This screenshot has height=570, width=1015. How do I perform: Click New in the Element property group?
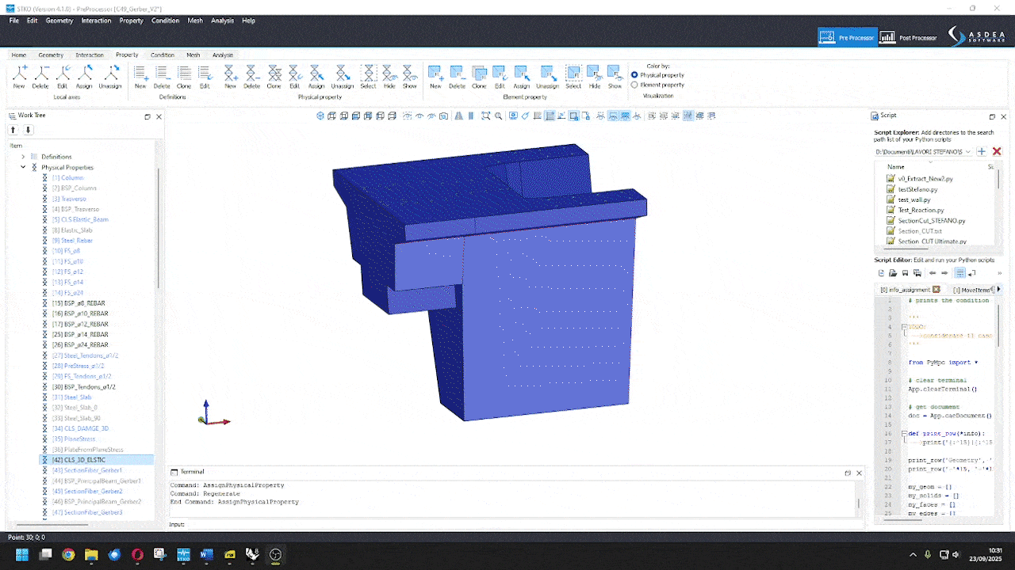coord(435,77)
